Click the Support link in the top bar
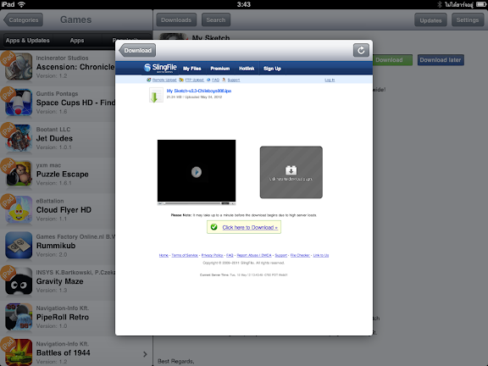The width and height of the screenshot is (488, 366). 234,80
